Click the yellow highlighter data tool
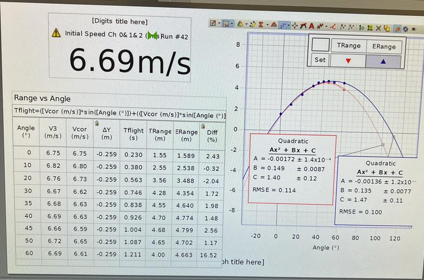This screenshot has height=280, width=424. 253,24
